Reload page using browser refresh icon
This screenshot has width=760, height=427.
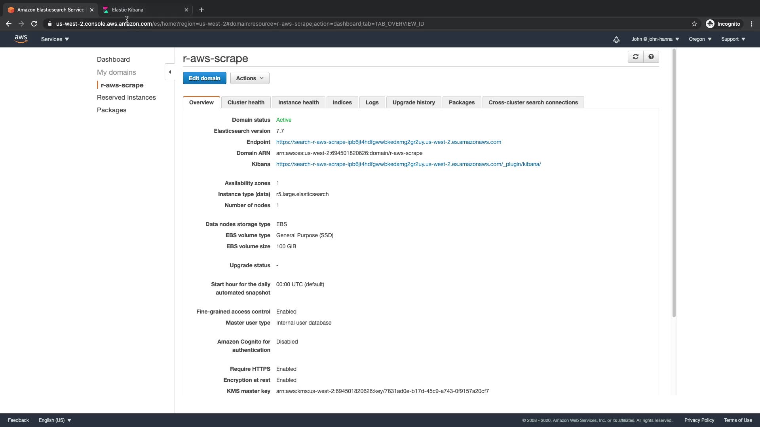(x=34, y=24)
